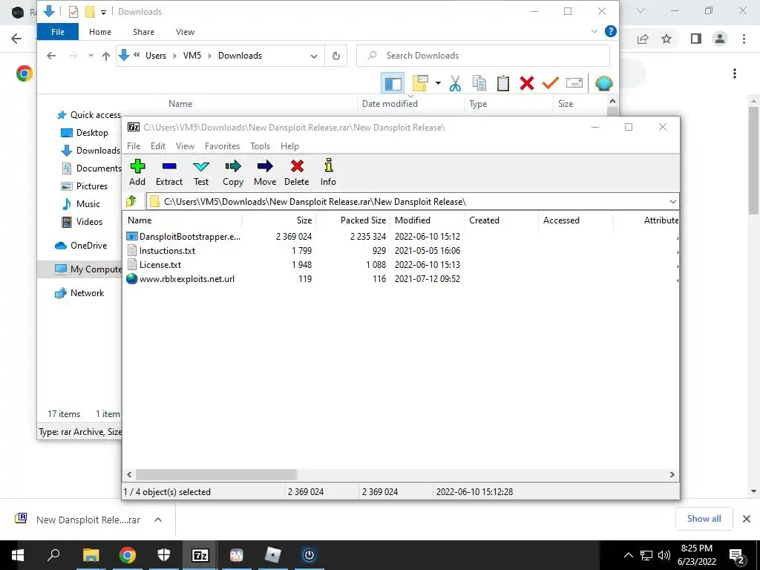Sort by Created column header

[x=501, y=220]
